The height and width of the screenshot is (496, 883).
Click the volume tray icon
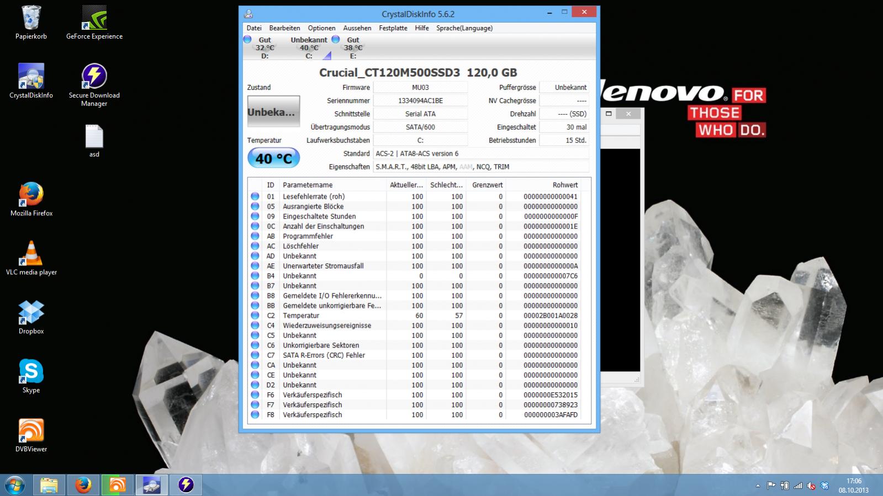[811, 486]
